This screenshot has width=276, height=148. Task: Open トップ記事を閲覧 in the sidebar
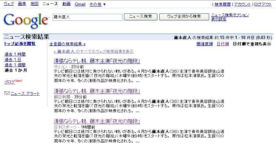click(x=20, y=44)
